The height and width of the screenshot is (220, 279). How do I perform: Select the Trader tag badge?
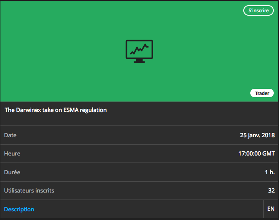pos(262,93)
